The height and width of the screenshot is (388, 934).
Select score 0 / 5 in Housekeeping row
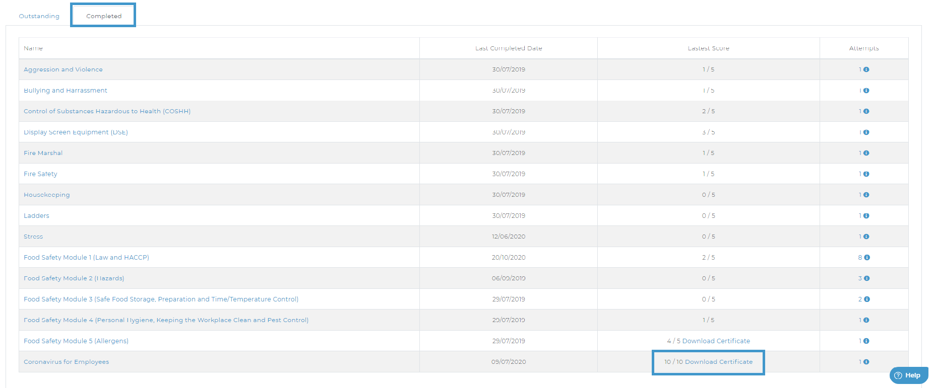[708, 195]
